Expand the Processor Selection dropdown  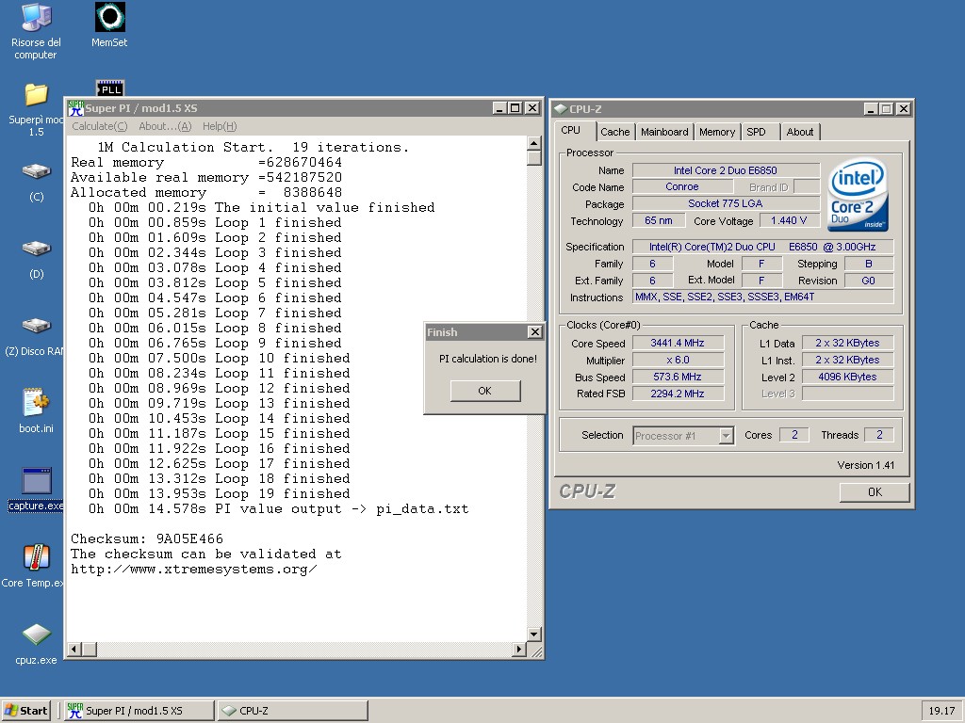[x=727, y=436]
